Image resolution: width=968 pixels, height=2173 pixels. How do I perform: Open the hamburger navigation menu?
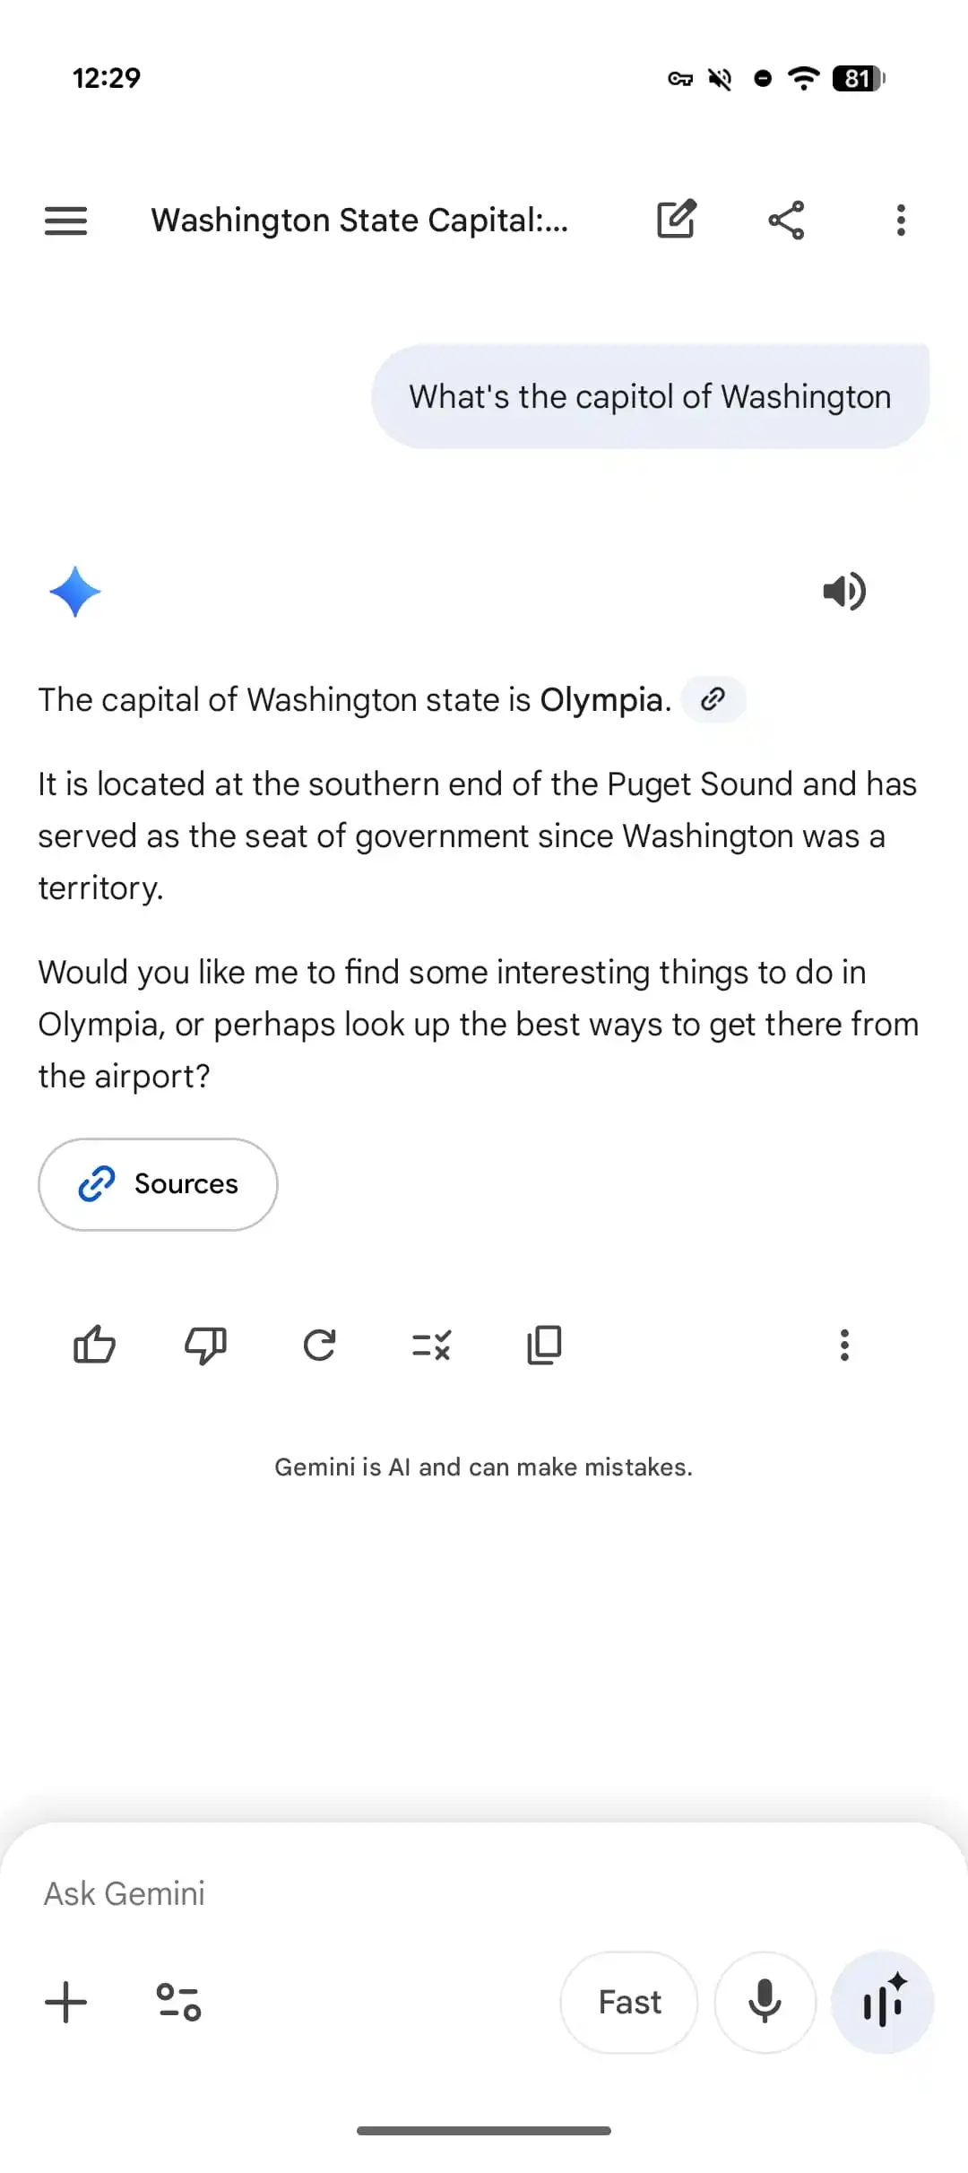point(66,221)
